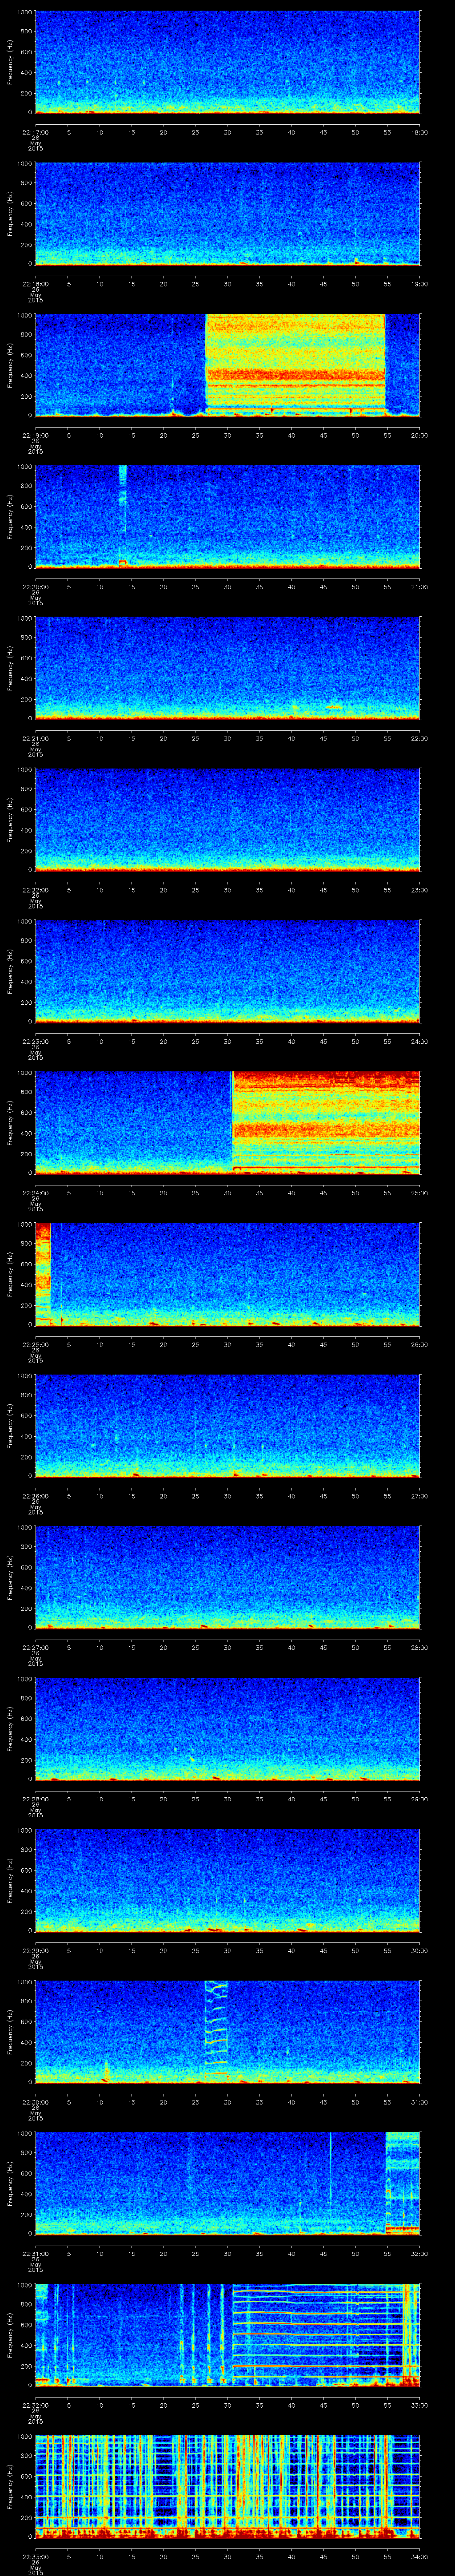Select the spectrogram panel starting at 22:31:00

point(227,2183)
